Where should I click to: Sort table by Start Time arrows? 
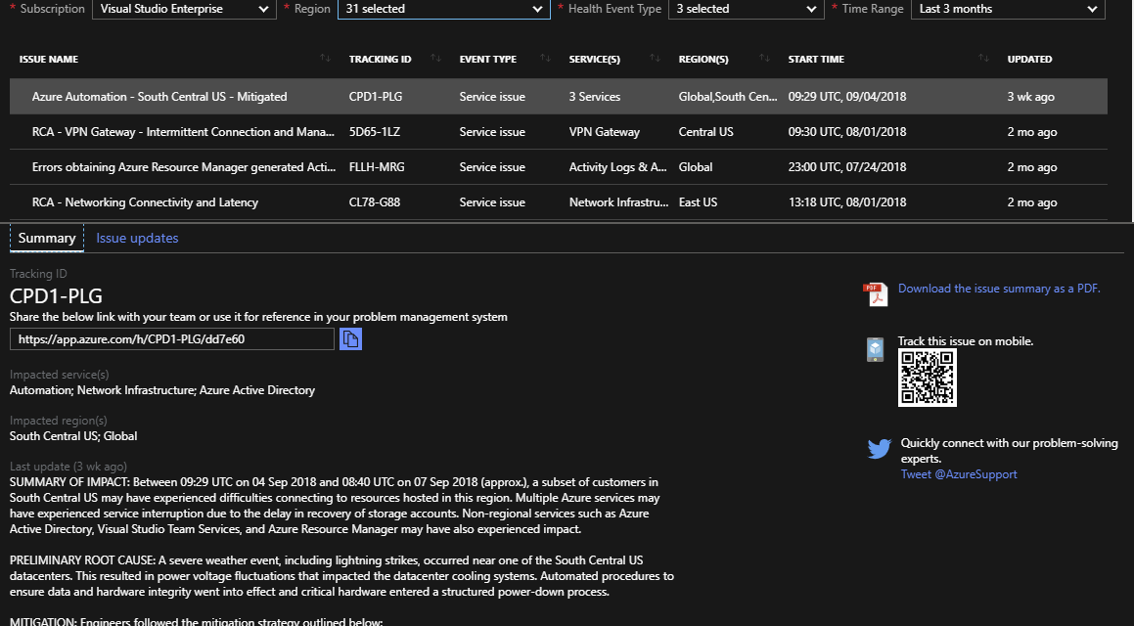(983, 59)
